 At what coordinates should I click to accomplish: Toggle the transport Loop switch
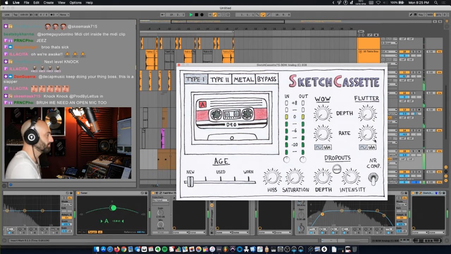coord(263,15)
